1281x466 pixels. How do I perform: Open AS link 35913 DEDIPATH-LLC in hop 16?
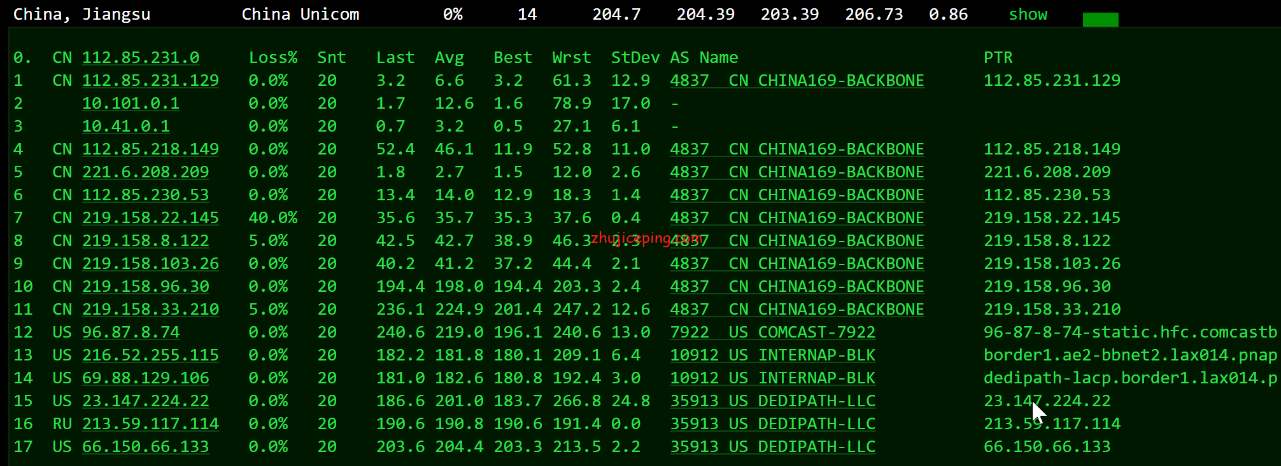[x=772, y=424]
